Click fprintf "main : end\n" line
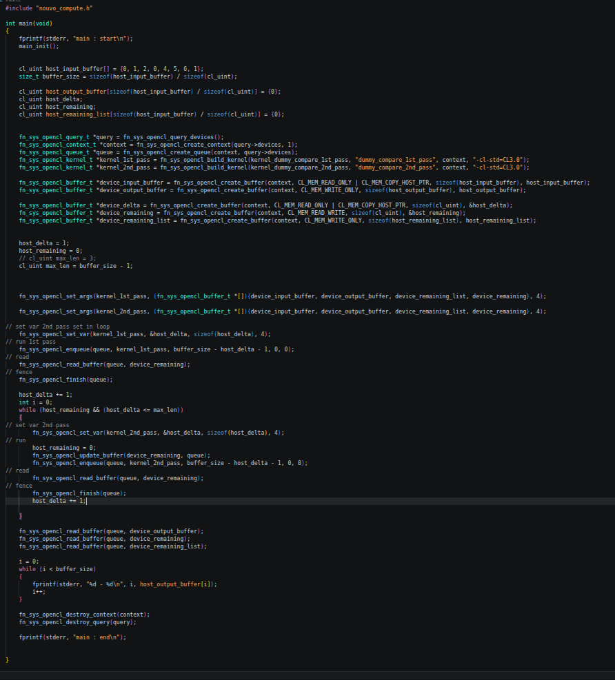The image size is (615, 680). pos(72,637)
